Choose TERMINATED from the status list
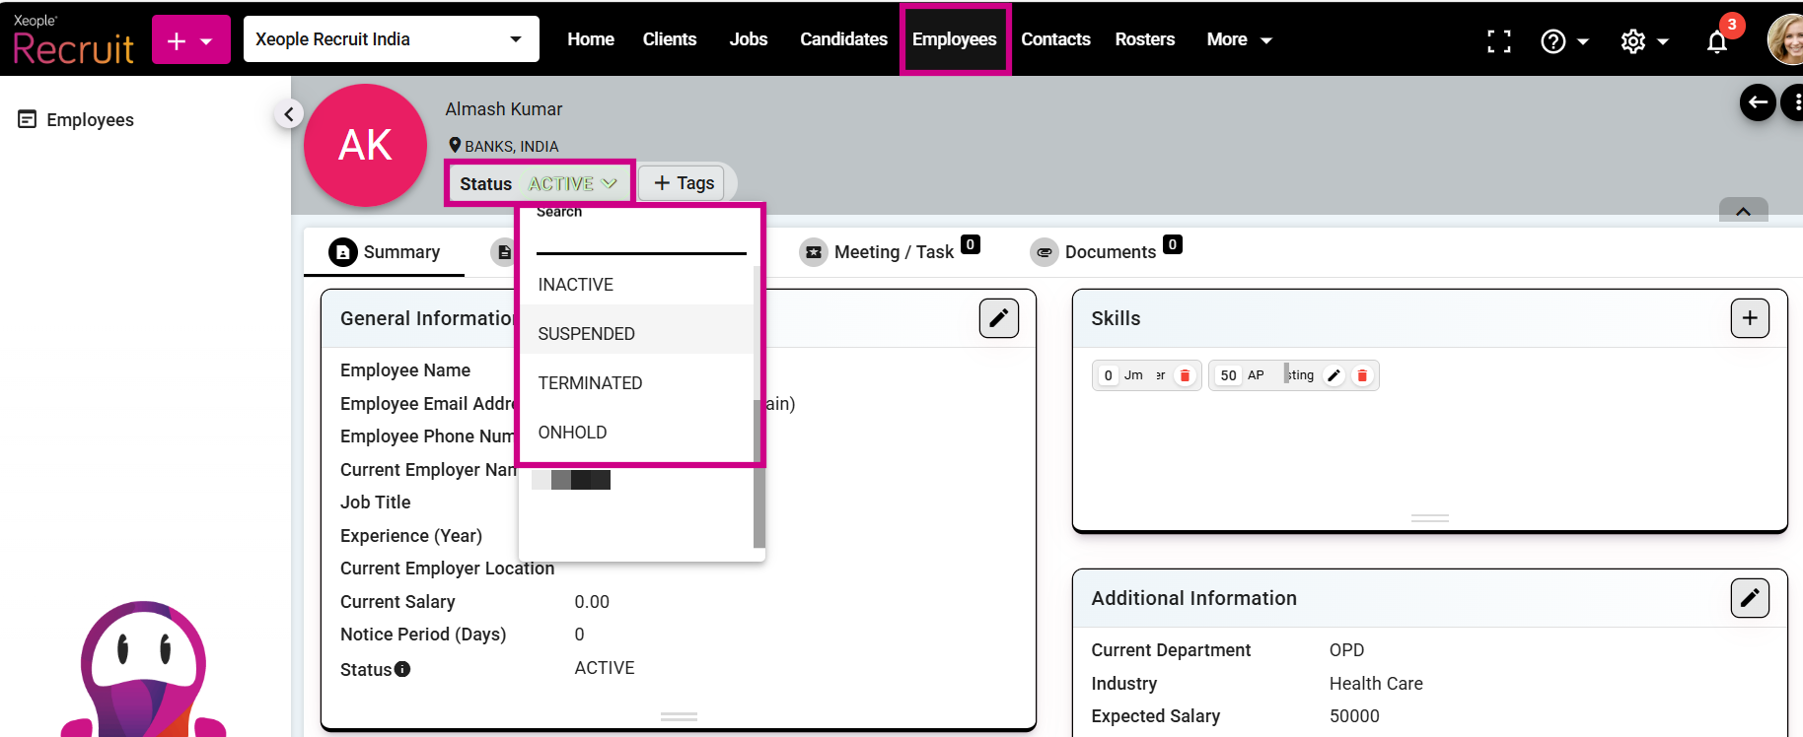The height and width of the screenshot is (737, 1803). click(590, 383)
